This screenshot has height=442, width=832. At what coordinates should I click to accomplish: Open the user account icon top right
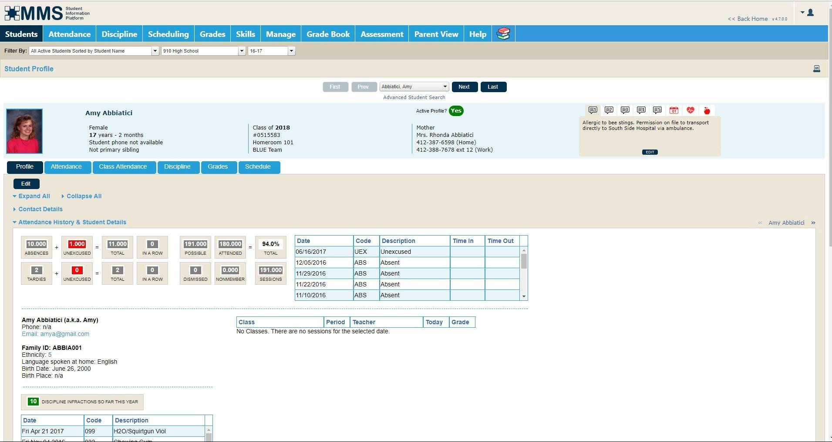click(810, 13)
